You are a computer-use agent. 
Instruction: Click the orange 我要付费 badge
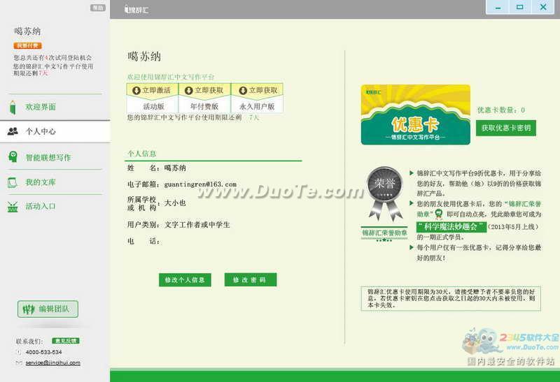click(x=27, y=45)
